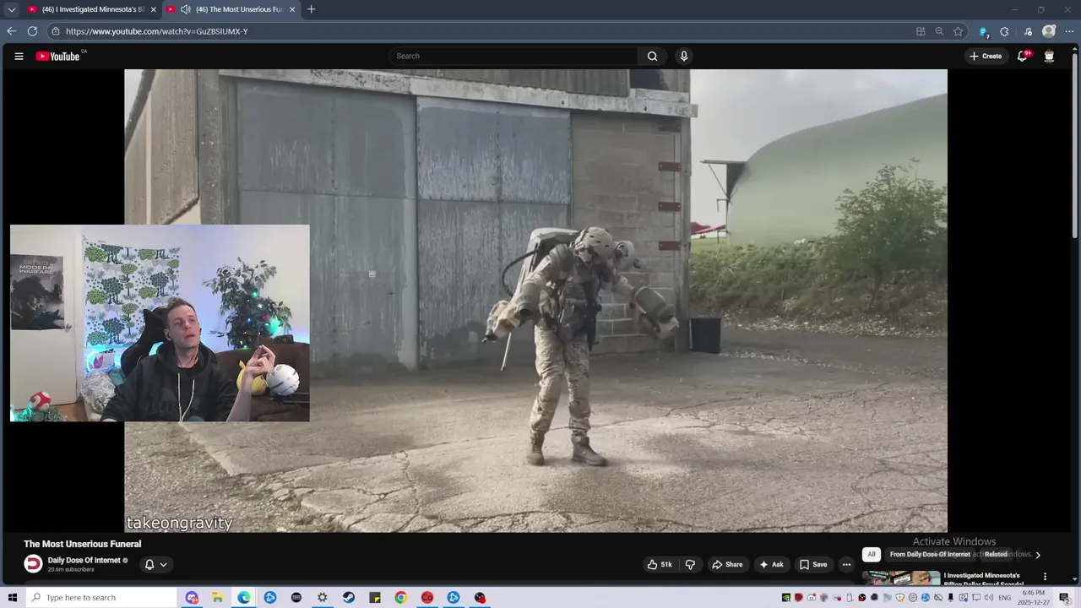
Task: Click the main video player
Action: (x=535, y=301)
